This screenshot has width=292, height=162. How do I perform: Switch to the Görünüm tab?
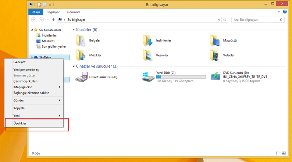pyautogui.click(x=74, y=12)
